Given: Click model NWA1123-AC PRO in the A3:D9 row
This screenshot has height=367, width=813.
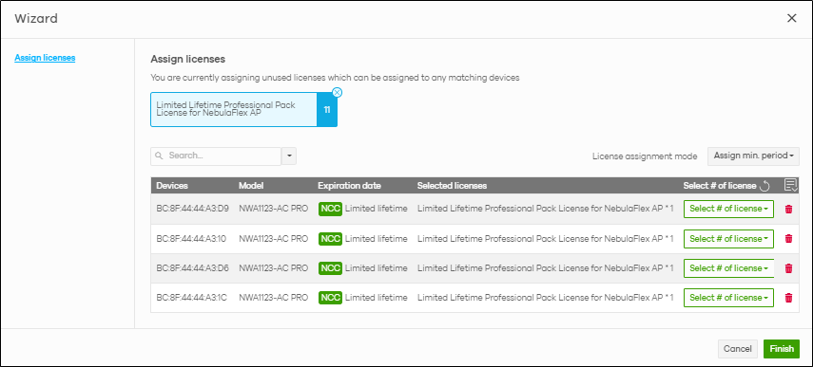Looking at the screenshot, I should click(273, 209).
